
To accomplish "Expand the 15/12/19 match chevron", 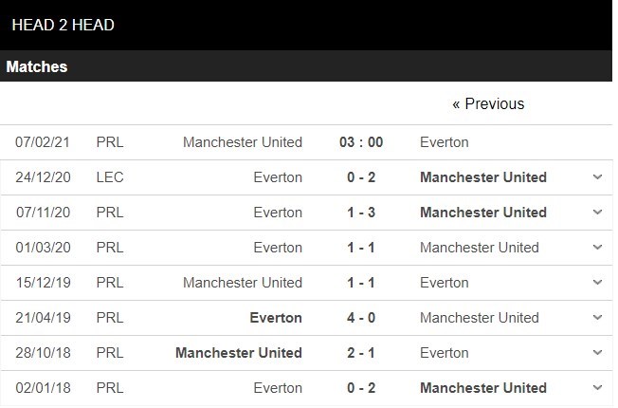I will [x=596, y=283].
